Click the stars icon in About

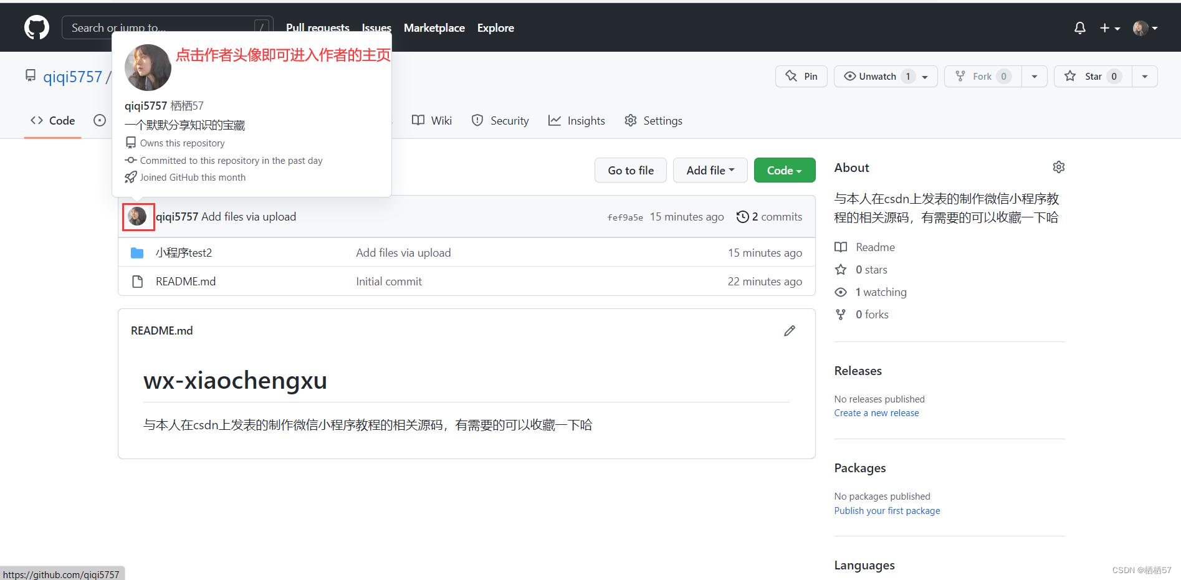click(x=841, y=270)
